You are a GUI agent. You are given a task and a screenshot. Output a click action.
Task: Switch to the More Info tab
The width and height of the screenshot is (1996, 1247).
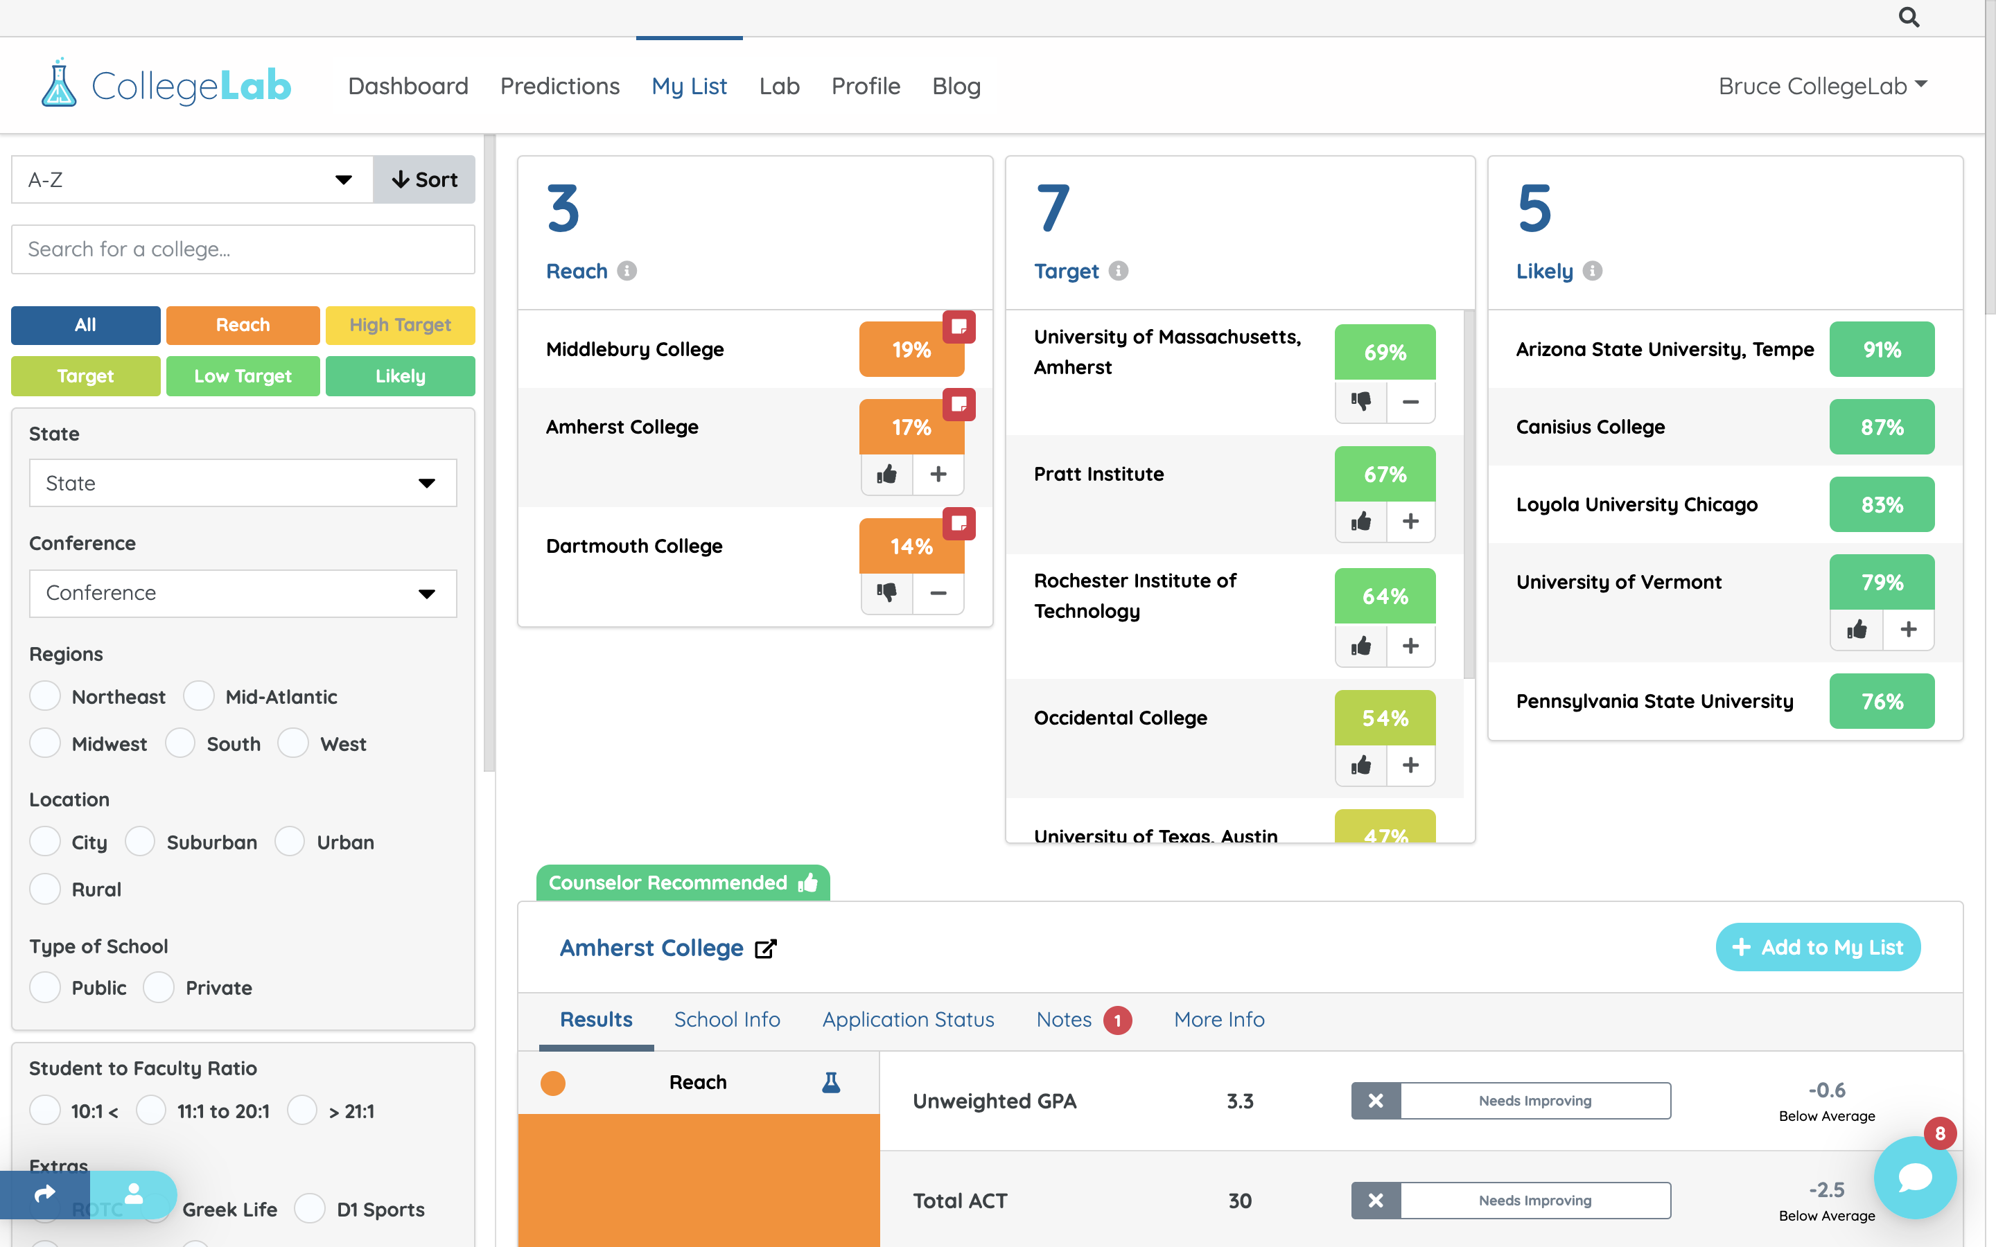pyautogui.click(x=1219, y=1020)
